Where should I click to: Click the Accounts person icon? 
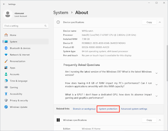6,74
